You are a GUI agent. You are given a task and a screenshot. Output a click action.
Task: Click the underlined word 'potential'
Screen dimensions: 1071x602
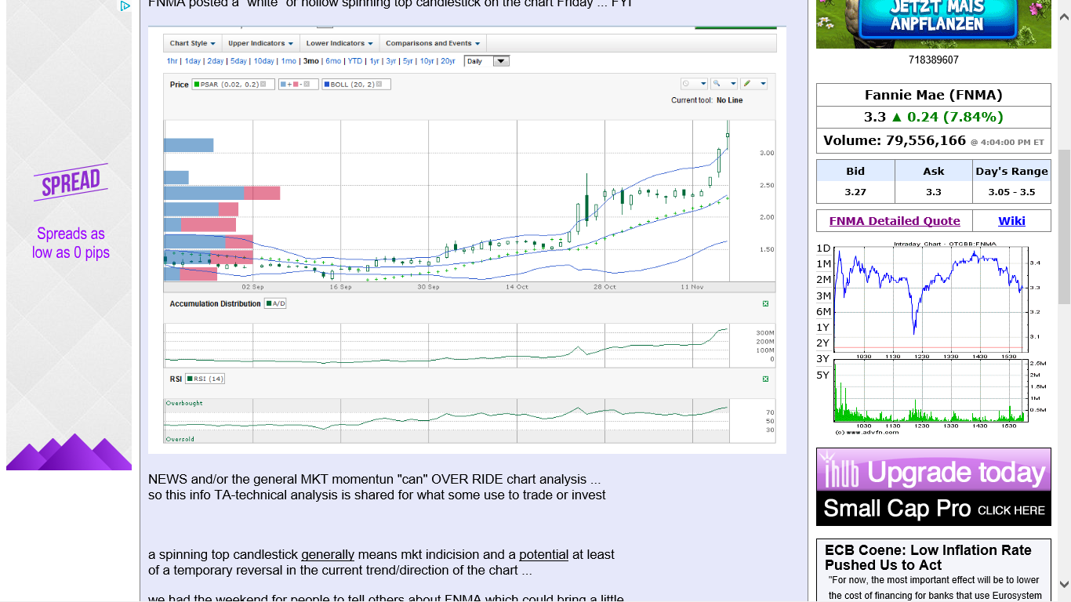[x=543, y=554]
